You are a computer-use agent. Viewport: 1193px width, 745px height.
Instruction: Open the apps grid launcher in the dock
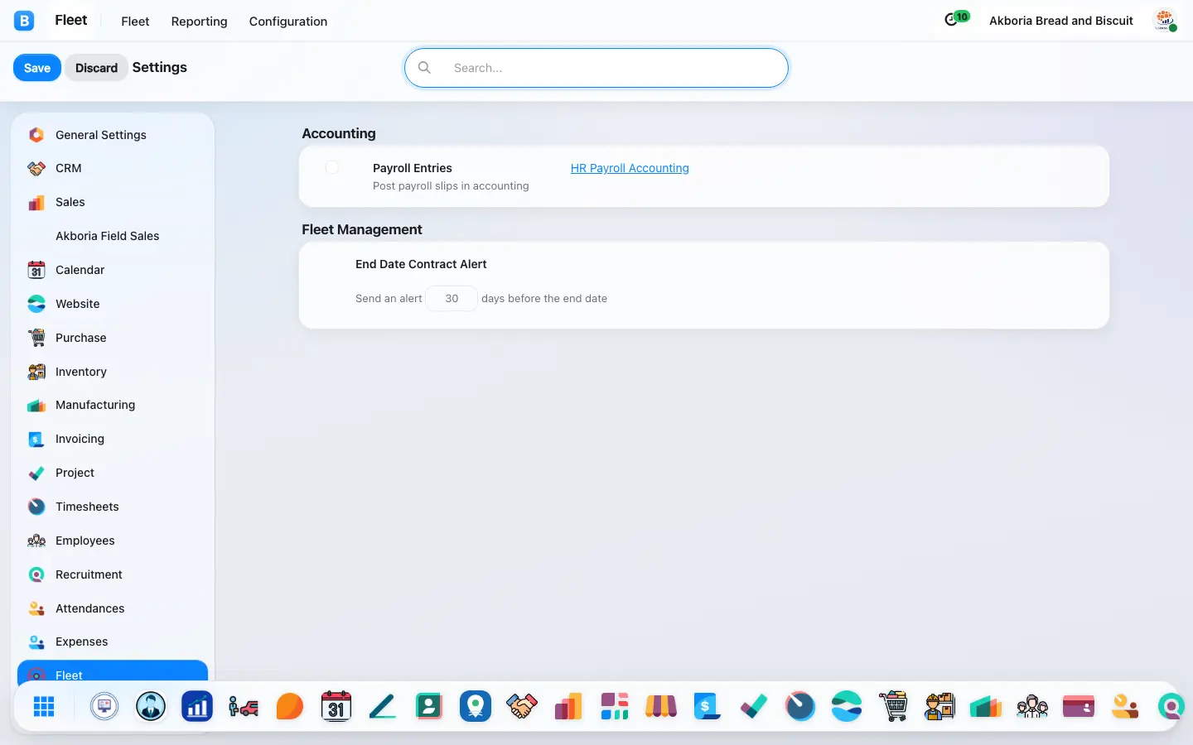(44, 706)
